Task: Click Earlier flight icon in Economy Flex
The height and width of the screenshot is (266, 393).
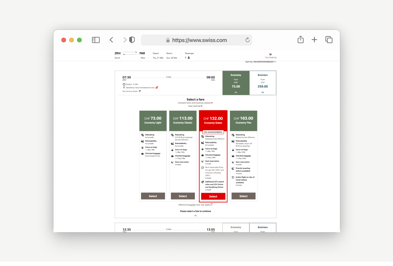Action: click(x=233, y=177)
